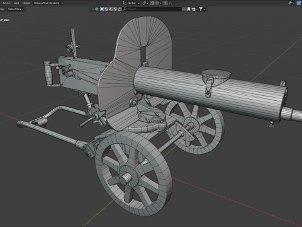This screenshot has width=302, height=227.
Task: Toggle the blue gizmo button at top right
Action: (x=299, y=3)
